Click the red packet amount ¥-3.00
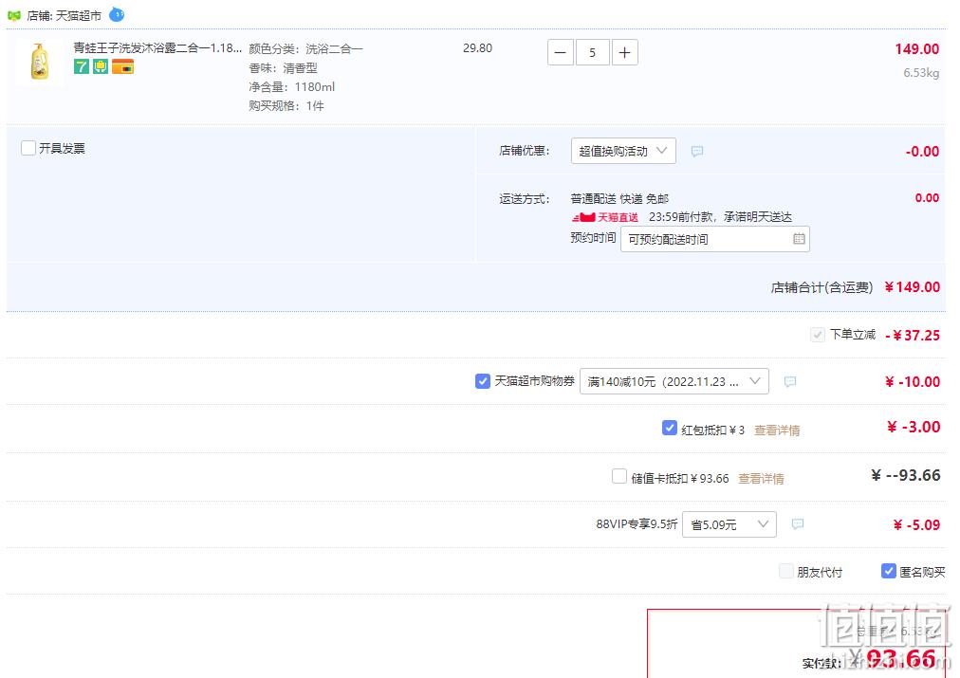Image resolution: width=960 pixels, height=678 pixels. pyautogui.click(x=914, y=427)
